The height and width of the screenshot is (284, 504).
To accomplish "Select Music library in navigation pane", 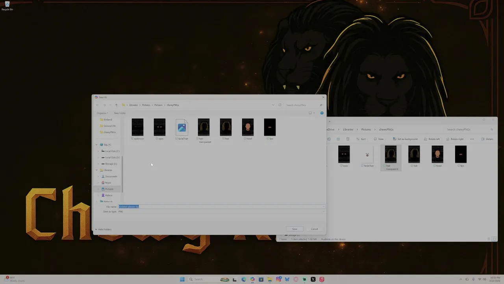I will [106, 183].
